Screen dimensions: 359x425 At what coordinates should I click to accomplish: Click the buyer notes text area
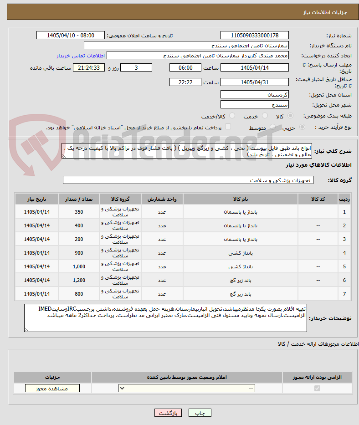click(165, 317)
